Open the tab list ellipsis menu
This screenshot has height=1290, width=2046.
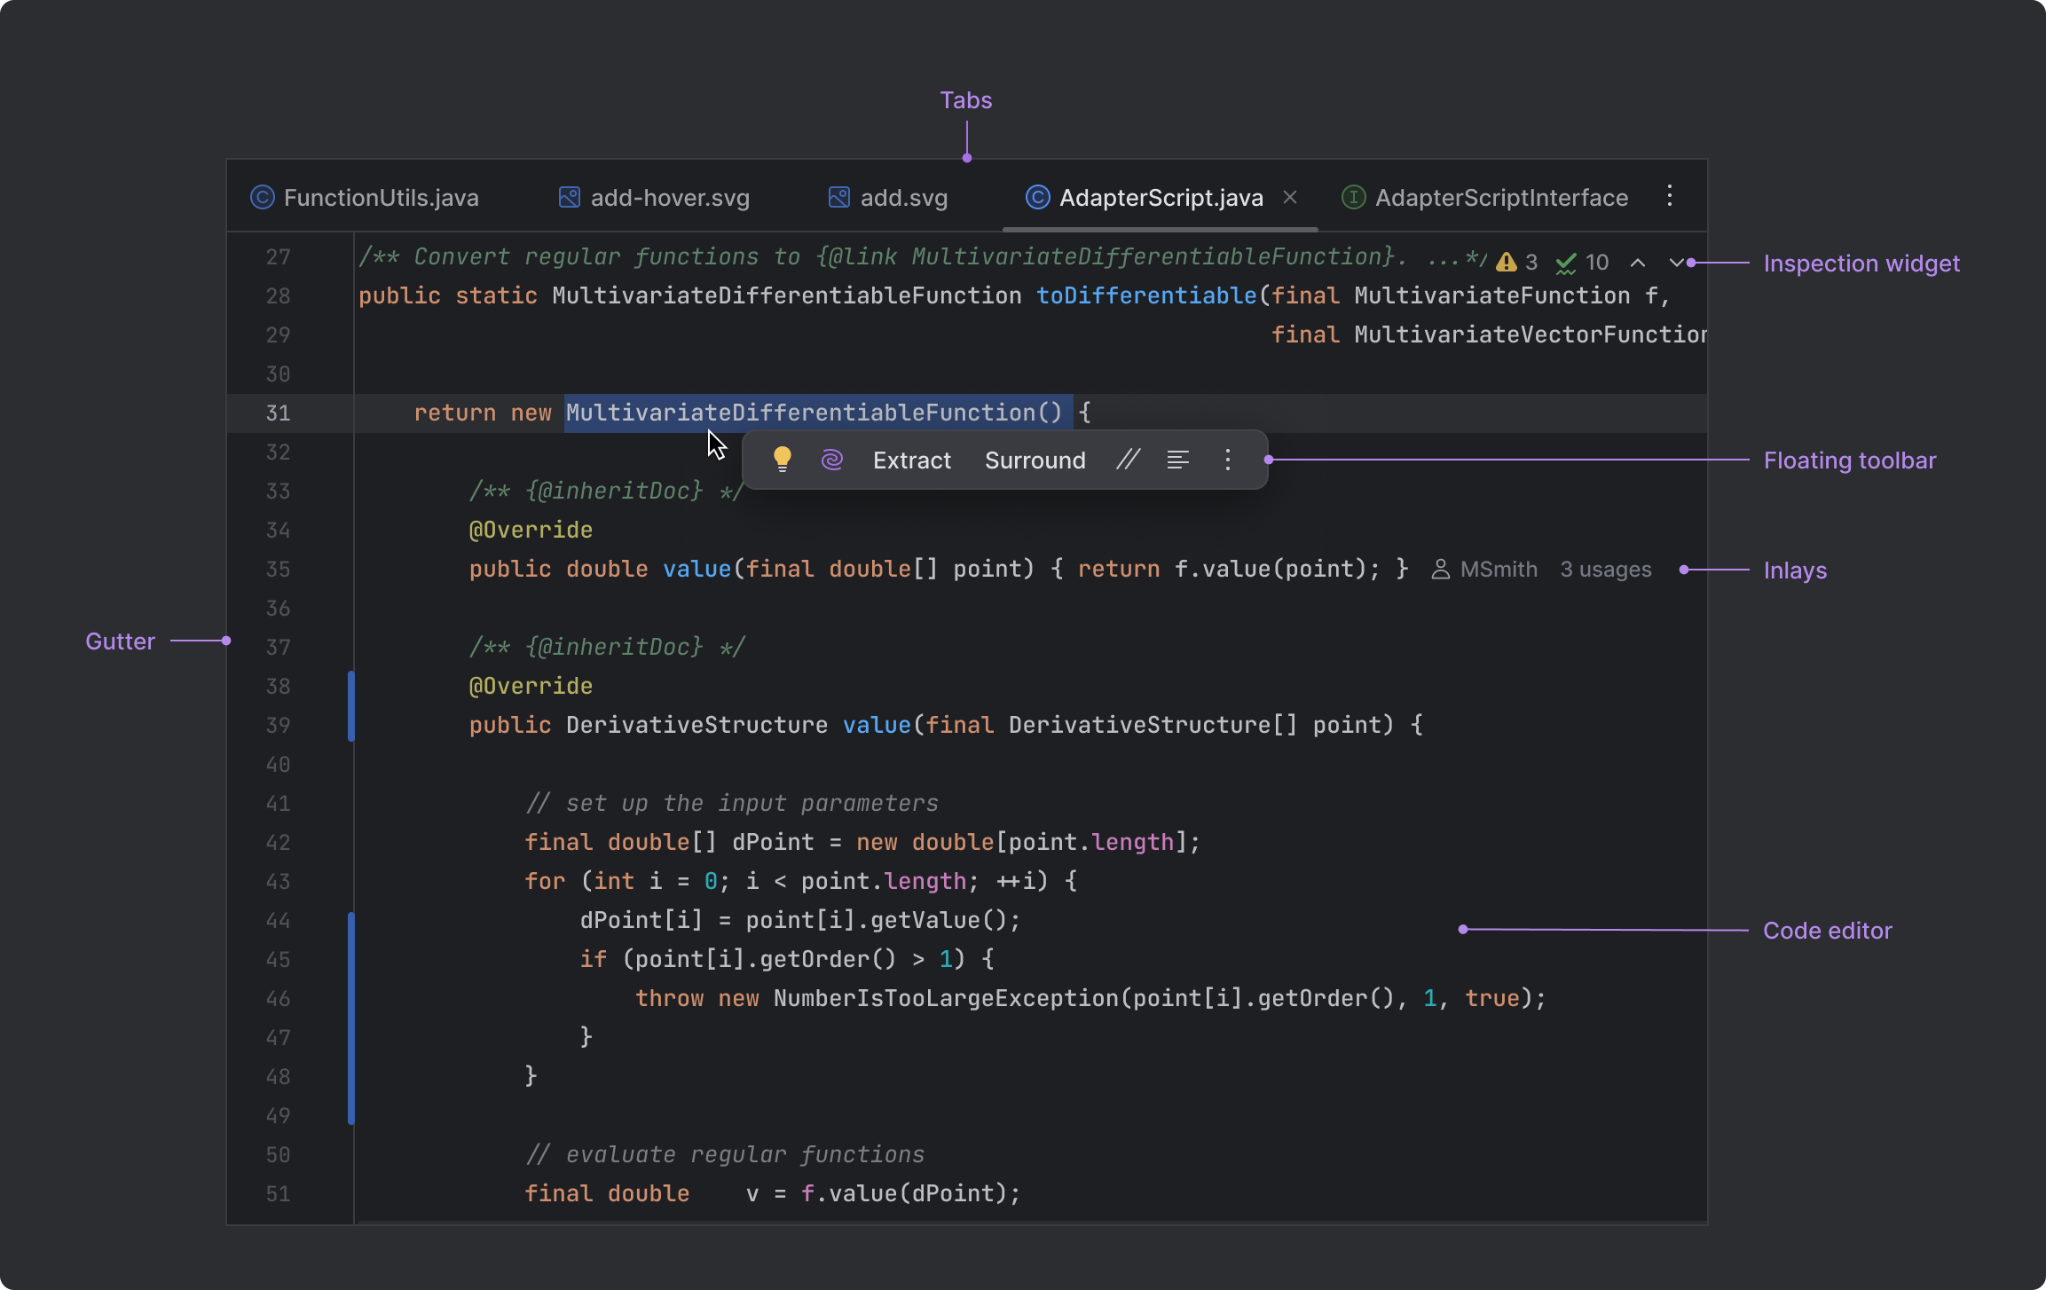tap(1670, 196)
